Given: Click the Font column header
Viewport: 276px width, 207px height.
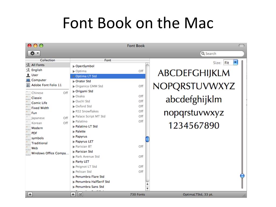Looking at the screenshot, I should tap(110, 60).
